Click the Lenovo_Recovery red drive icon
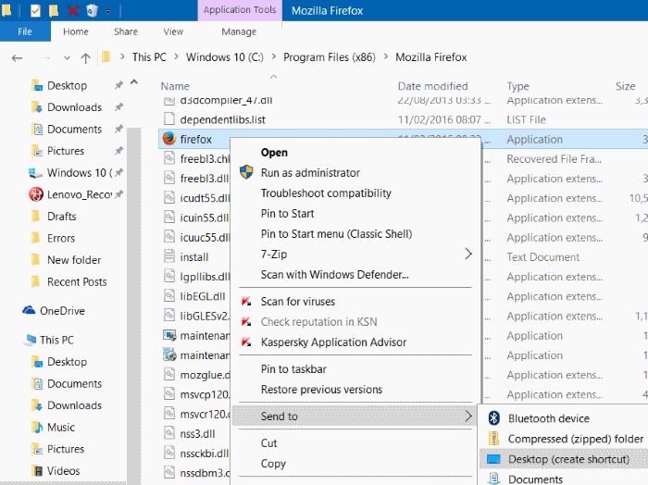The width and height of the screenshot is (648, 485). click(36, 194)
